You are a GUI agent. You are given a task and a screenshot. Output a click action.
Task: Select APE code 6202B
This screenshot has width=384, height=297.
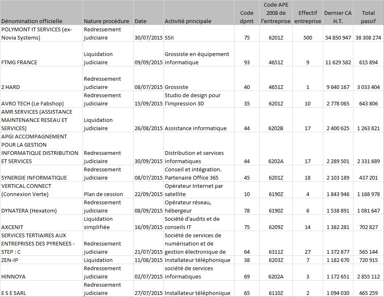click(x=276, y=128)
